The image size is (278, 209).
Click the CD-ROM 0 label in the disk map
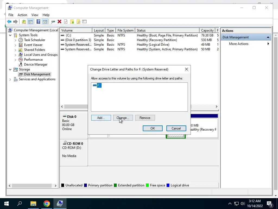click(75, 143)
